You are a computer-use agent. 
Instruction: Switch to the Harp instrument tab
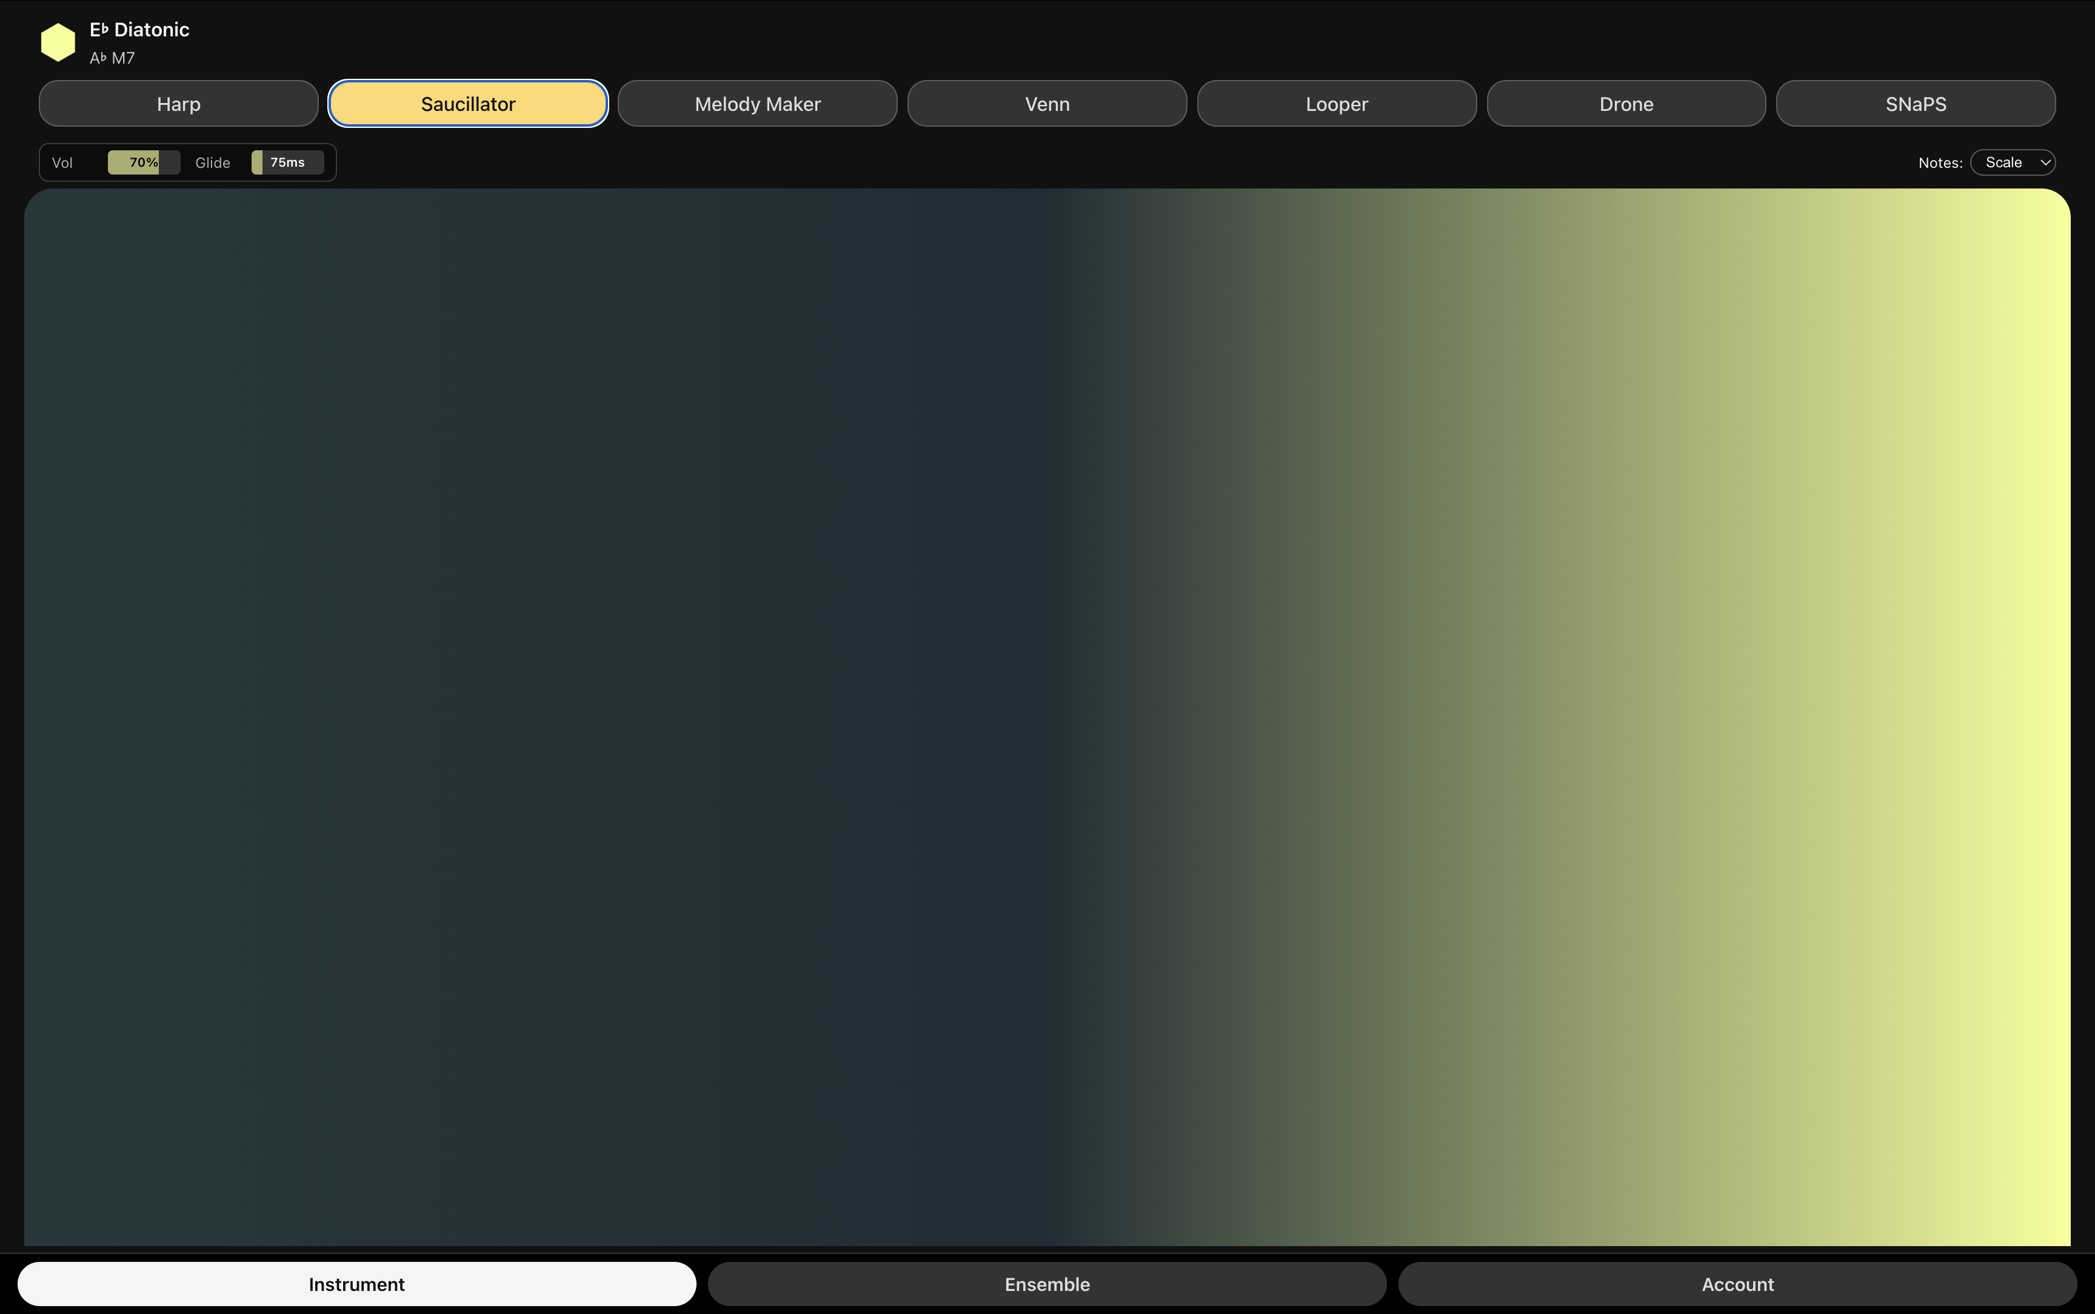coord(178,104)
